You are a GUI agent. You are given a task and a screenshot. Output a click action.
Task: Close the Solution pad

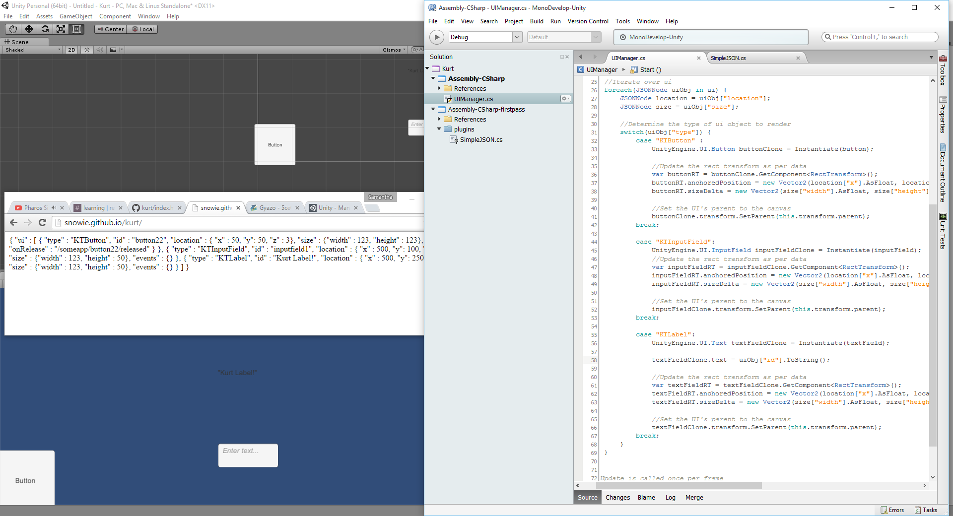[567, 57]
